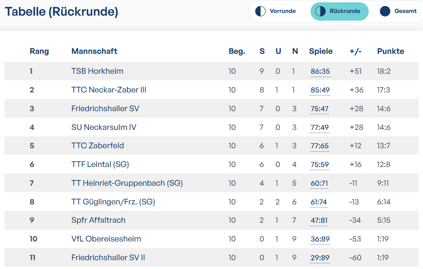Screen dimensions: 423x269
Task: Select the TSB Horkheim team name
Action: (x=98, y=71)
